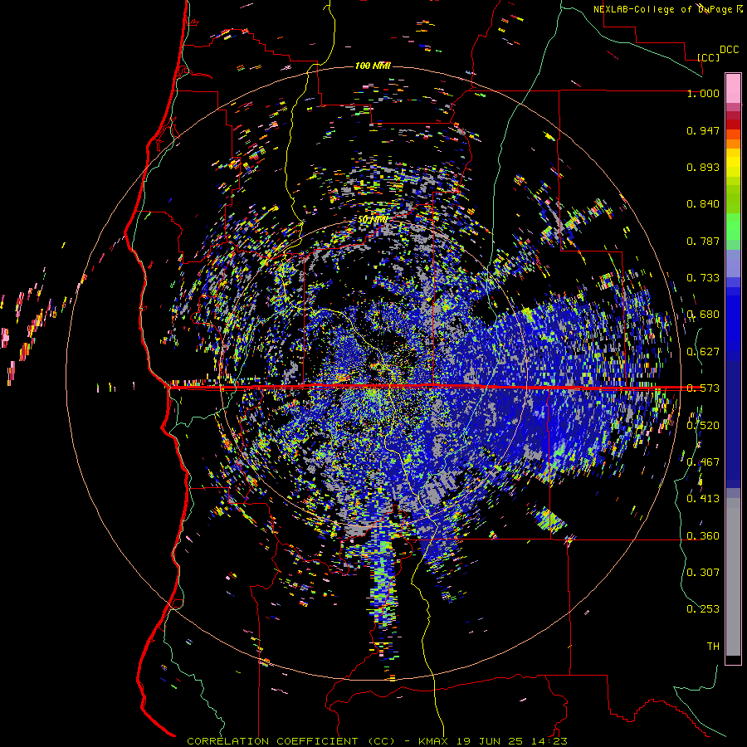Image resolution: width=747 pixels, height=747 pixels.
Task: Click the CORRELATION COEFFICIENT (CC) title text
Action: click(x=291, y=741)
